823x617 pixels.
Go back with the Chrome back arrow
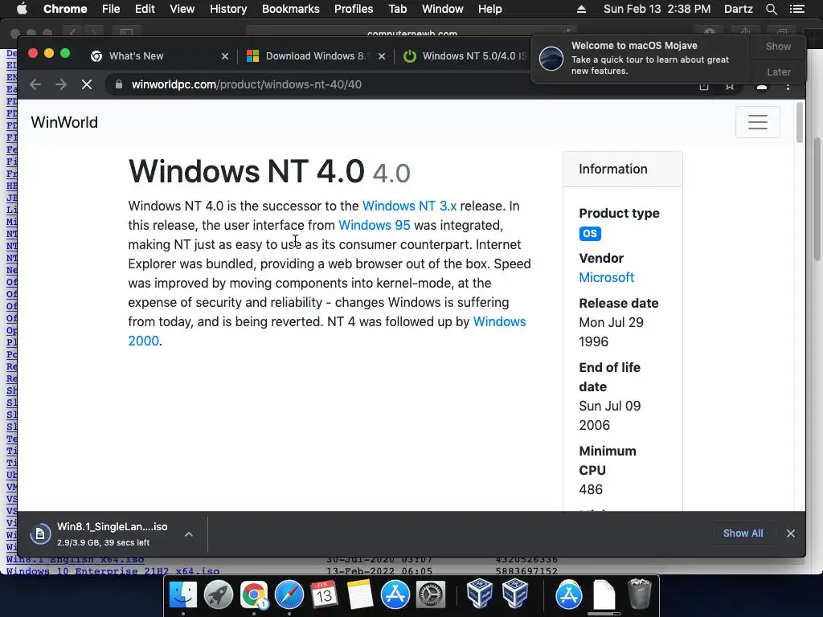pyautogui.click(x=35, y=84)
